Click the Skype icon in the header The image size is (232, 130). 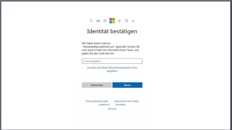[x=126, y=21]
